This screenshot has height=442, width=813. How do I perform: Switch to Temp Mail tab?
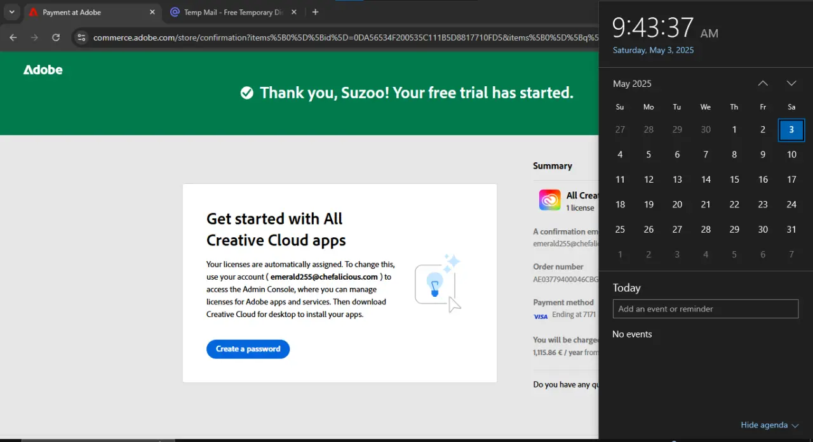(x=233, y=12)
